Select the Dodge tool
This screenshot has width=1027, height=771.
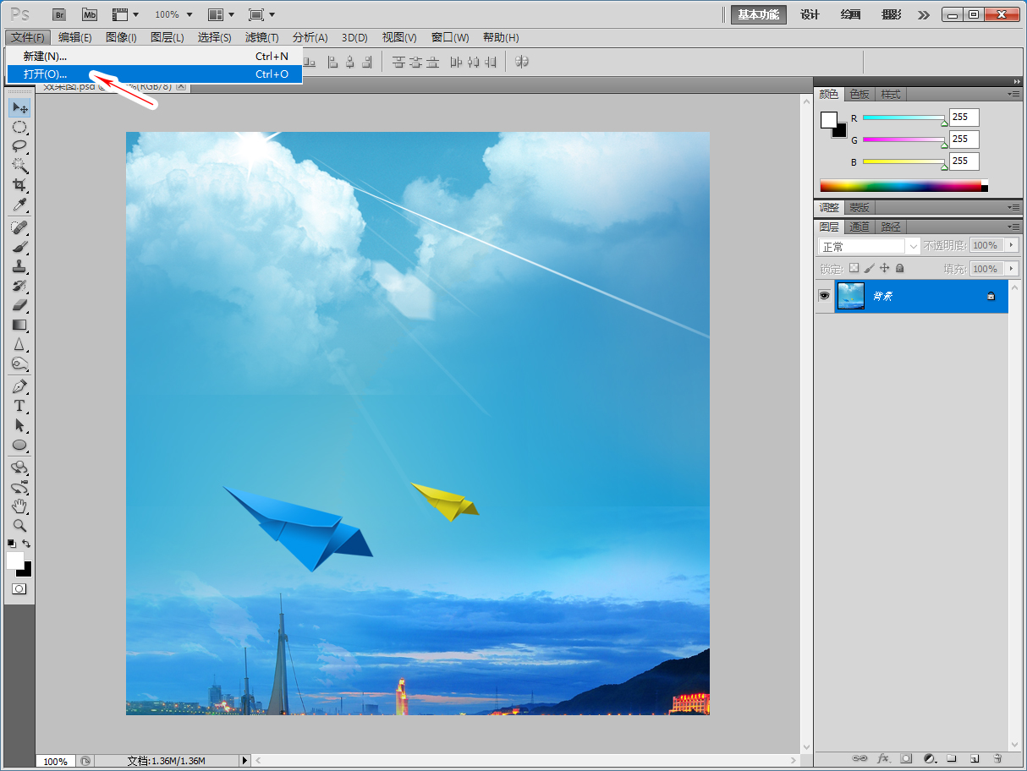coord(19,364)
